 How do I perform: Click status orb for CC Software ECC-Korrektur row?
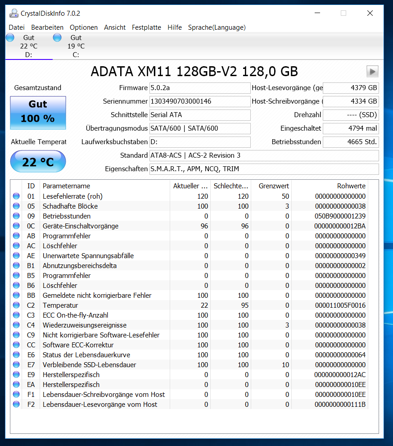click(x=16, y=345)
